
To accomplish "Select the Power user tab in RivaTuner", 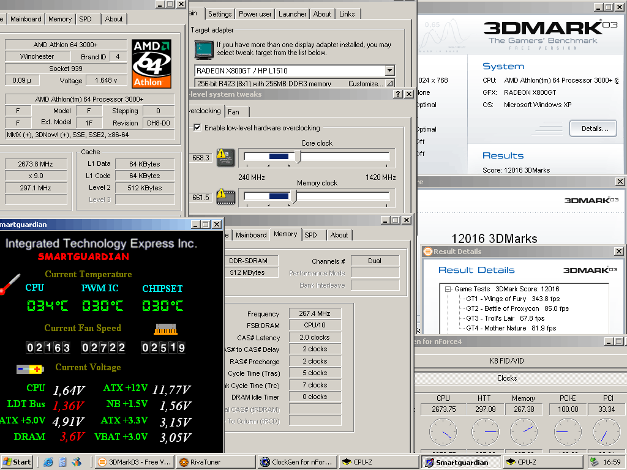I will point(255,14).
